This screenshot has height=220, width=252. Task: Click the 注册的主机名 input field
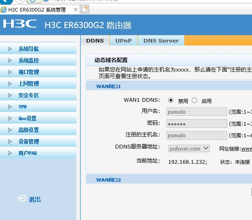click(197, 135)
